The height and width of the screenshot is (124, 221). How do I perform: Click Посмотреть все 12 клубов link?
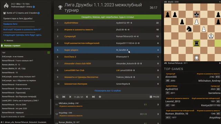[x=107, y=91]
